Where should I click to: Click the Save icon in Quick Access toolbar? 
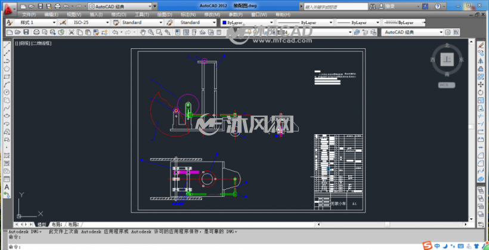(x=41, y=6)
